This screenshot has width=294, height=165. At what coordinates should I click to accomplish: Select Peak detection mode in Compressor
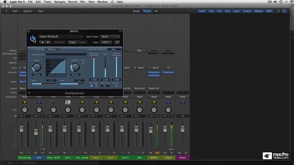tap(91, 86)
